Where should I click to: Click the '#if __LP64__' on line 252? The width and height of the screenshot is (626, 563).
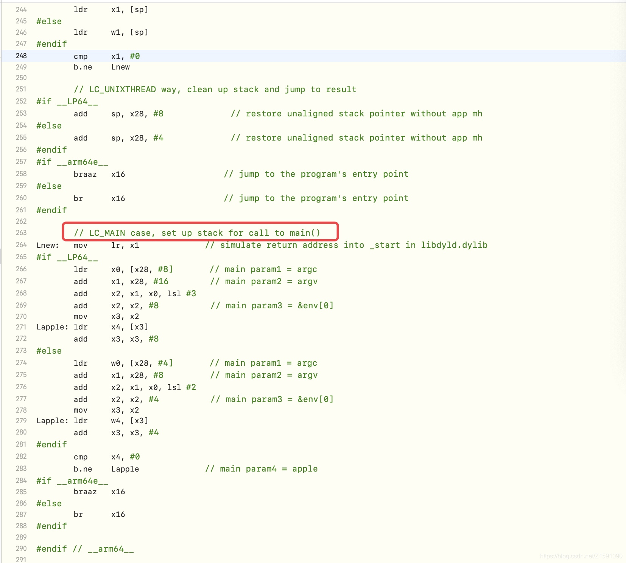(x=67, y=102)
